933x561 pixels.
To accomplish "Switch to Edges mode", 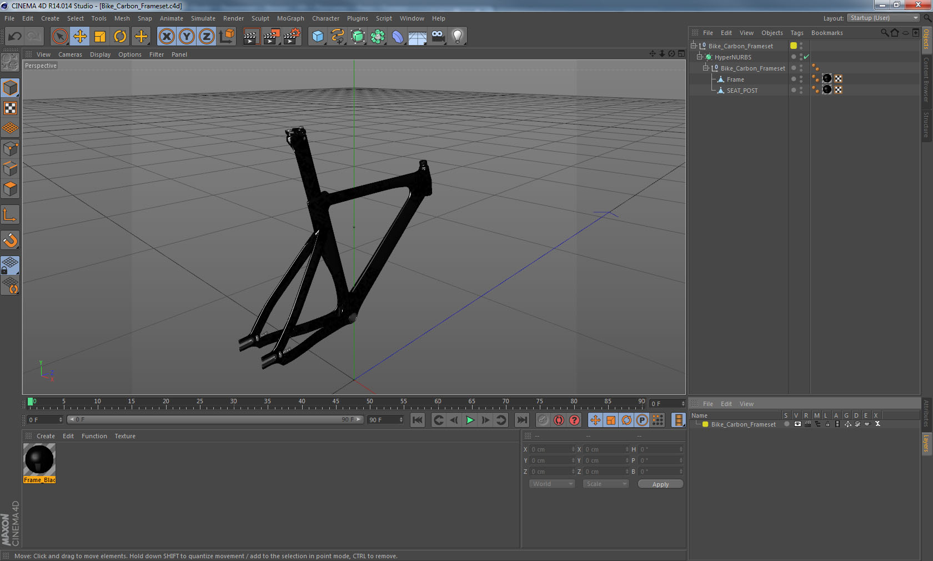I will point(10,168).
